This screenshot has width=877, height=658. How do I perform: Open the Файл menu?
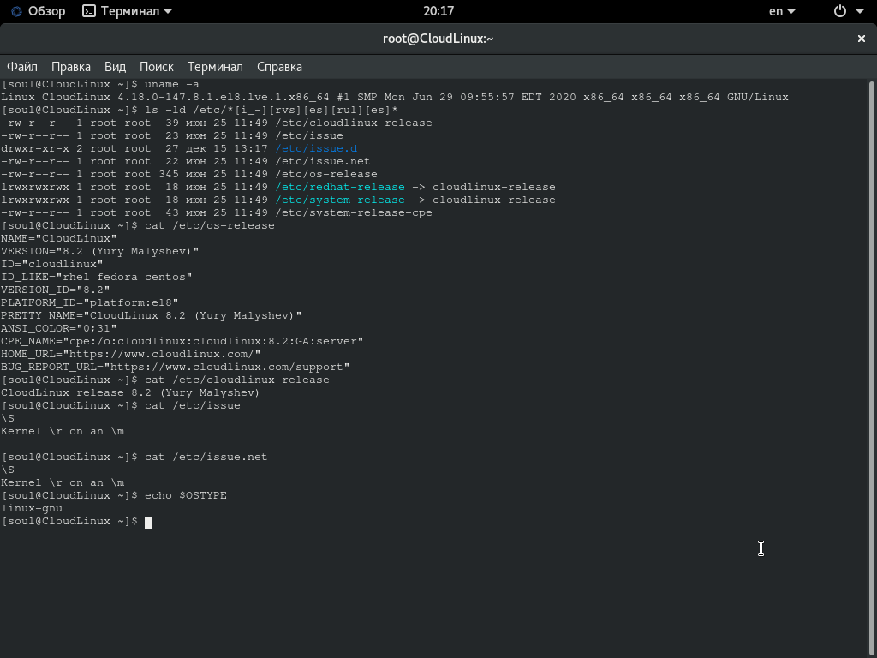click(21, 67)
